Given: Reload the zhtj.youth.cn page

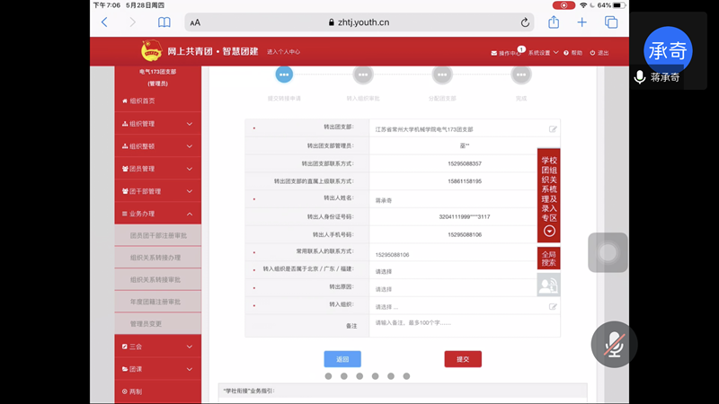Looking at the screenshot, I should click(525, 22).
